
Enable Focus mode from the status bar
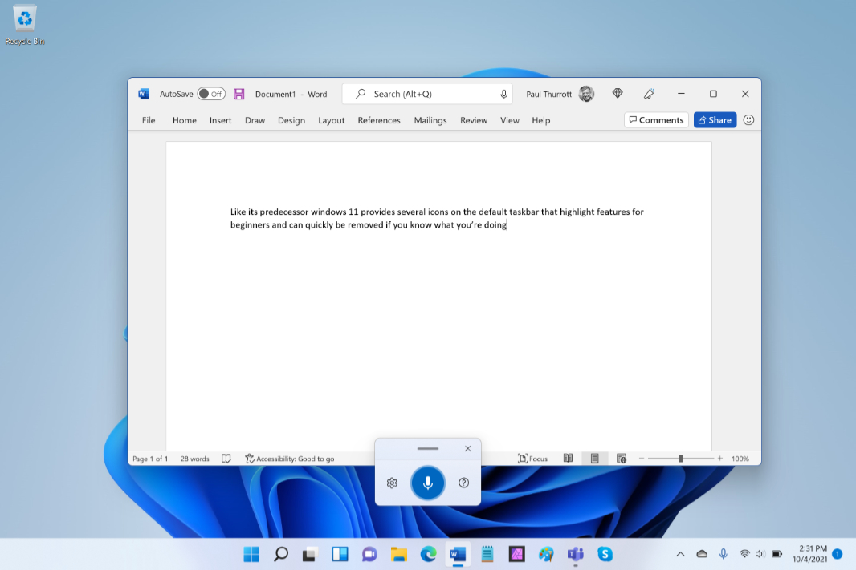(532, 458)
